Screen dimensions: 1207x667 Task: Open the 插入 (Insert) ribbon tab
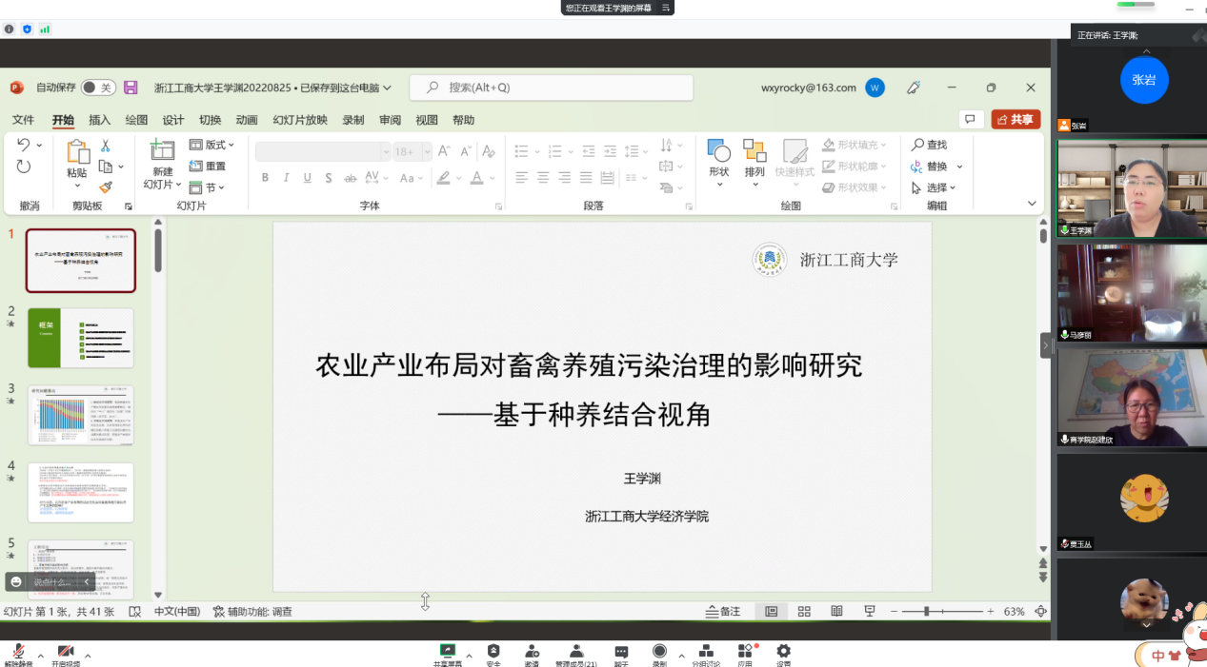pos(99,120)
